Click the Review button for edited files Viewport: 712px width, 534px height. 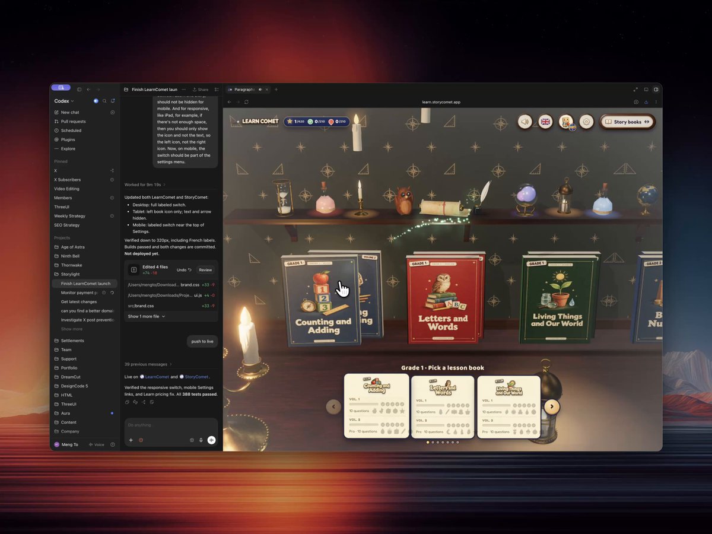point(205,270)
